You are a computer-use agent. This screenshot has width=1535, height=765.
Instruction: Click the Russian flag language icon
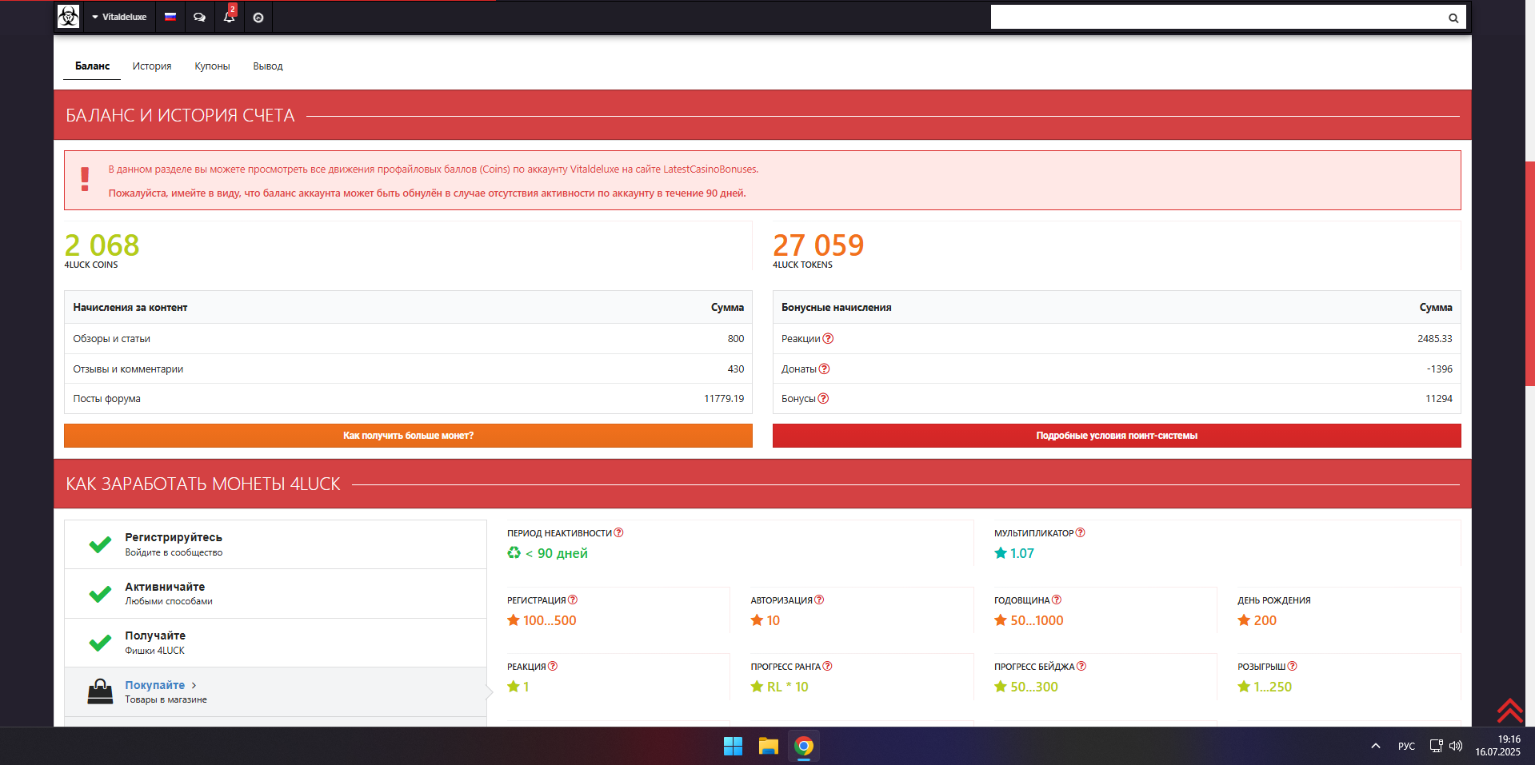170,17
